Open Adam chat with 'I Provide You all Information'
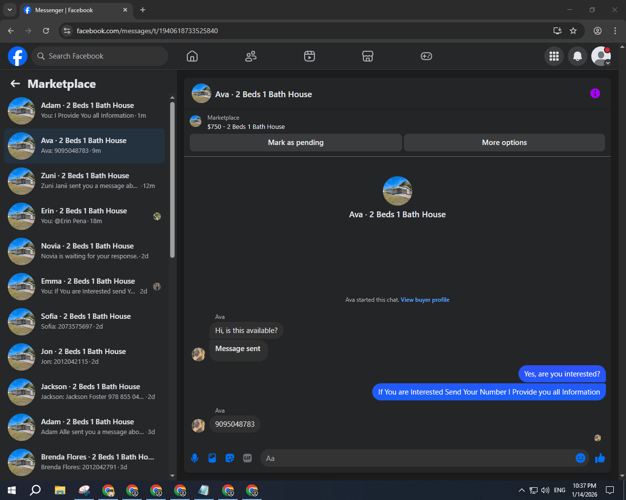Image resolution: width=626 pixels, height=500 pixels. pyautogui.click(x=84, y=111)
